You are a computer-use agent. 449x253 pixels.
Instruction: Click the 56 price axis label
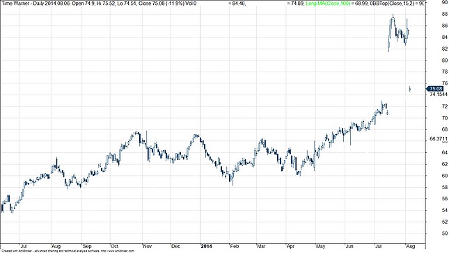tap(444, 199)
